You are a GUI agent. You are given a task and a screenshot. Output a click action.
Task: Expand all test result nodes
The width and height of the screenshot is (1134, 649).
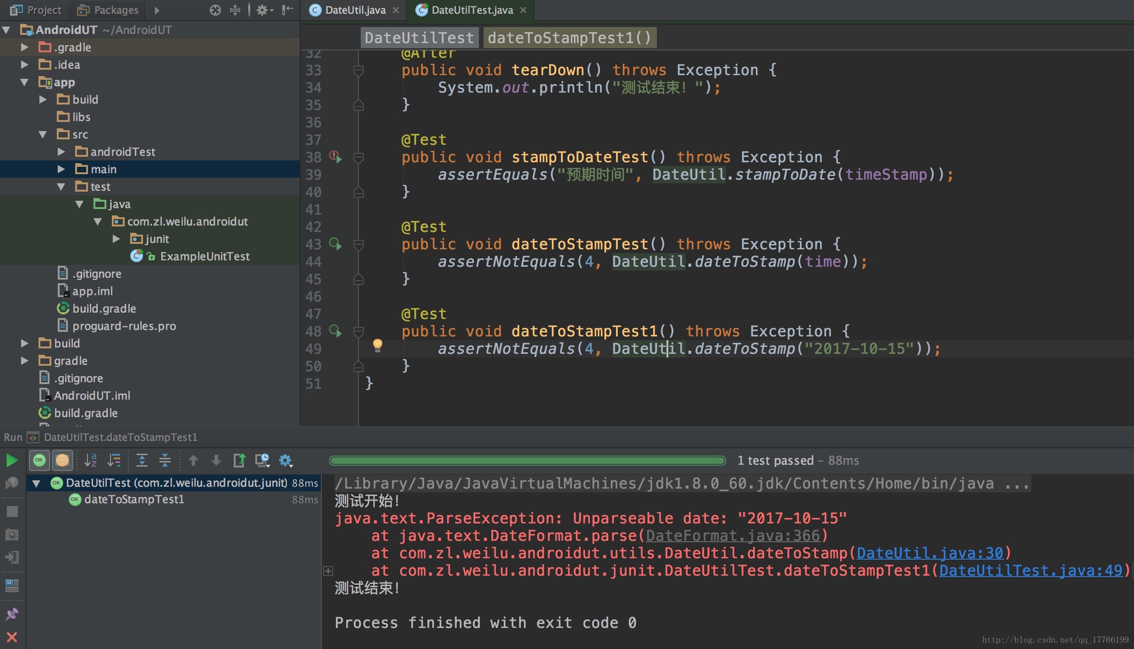(x=142, y=460)
